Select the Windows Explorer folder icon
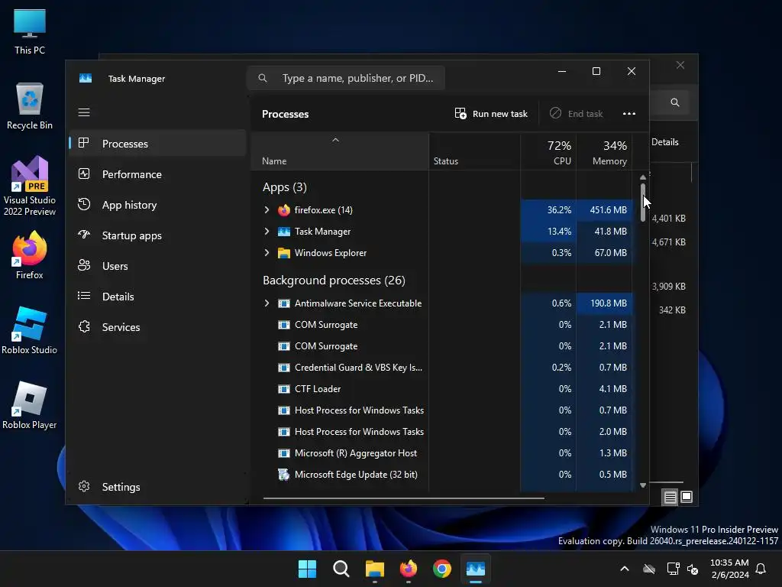The image size is (782, 587). click(284, 253)
